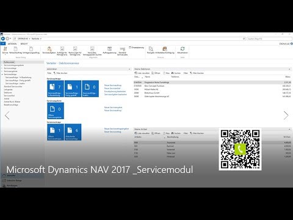Image resolution: width=293 pixels, height=220 pixels.
Task: Click Rechnungen für Verträge erst. icon
Action: (75, 51)
